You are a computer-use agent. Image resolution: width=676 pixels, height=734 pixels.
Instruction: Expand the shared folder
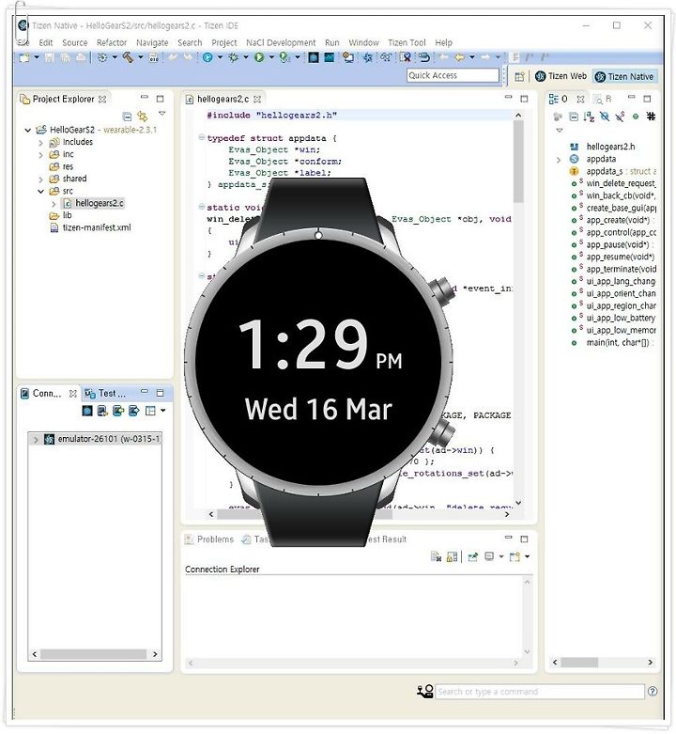(x=40, y=180)
